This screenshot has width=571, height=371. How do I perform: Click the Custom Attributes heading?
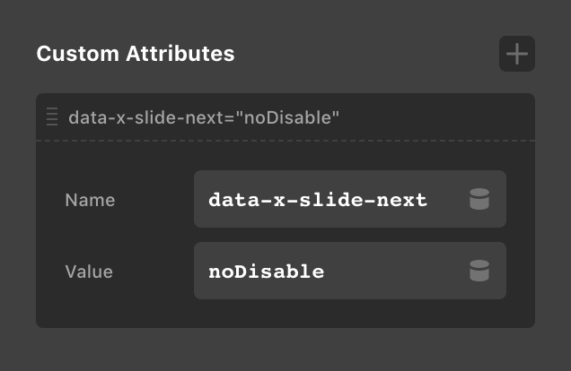coord(136,54)
